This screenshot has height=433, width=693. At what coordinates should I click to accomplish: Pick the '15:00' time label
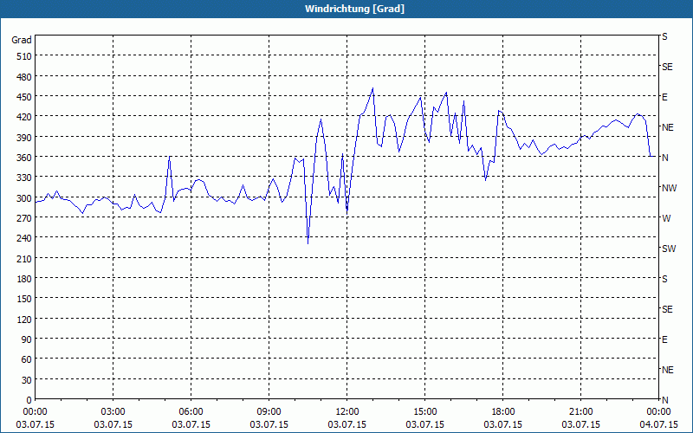[424, 412]
